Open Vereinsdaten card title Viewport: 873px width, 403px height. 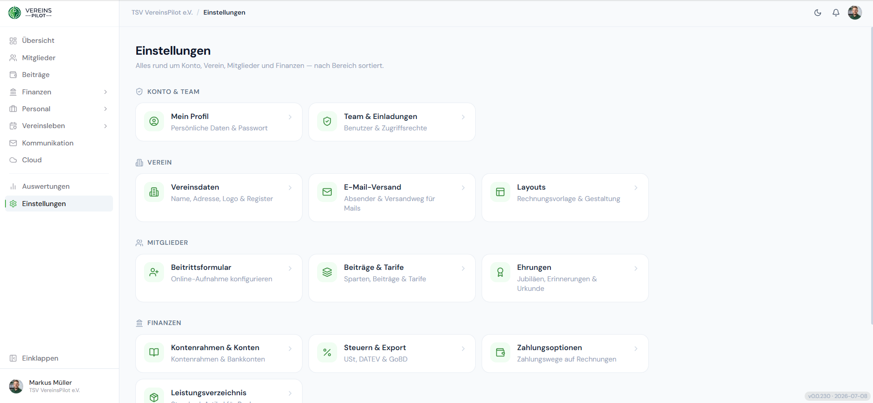tap(195, 187)
